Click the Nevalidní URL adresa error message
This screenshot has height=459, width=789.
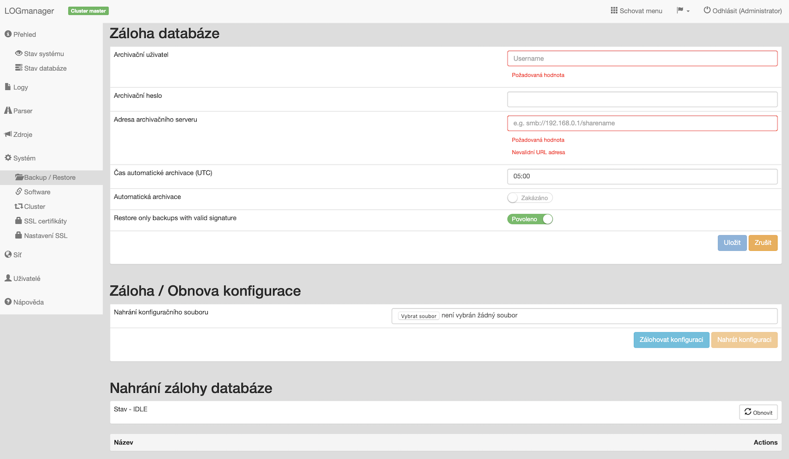coord(538,152)
